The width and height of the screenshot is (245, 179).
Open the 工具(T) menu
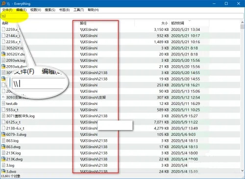tap(78, 10)
